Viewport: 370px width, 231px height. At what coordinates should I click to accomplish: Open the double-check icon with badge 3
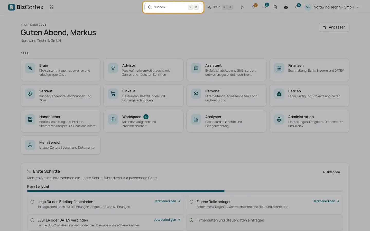coord(265,7)
